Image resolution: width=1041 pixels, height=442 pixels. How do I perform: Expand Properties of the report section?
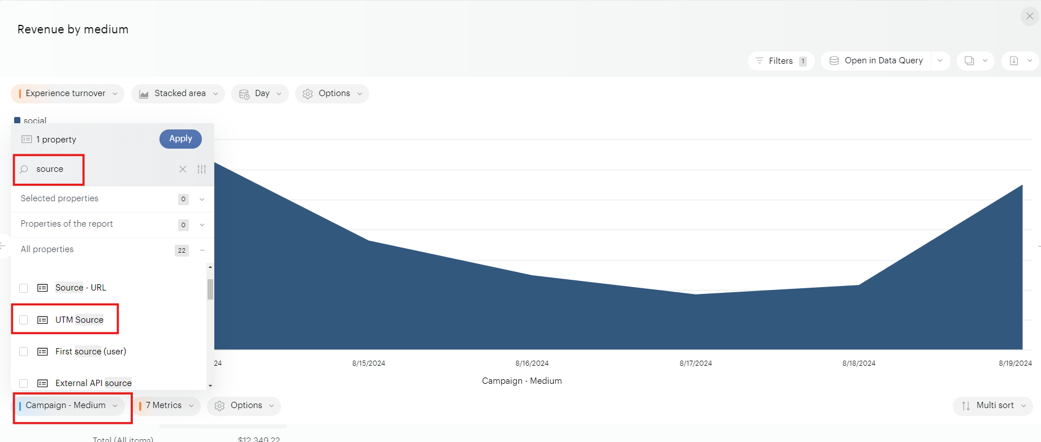coord(202,225)
